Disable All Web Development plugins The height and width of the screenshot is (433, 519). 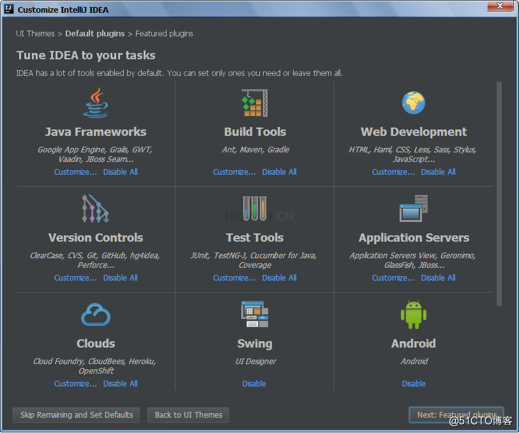(x=438, y=172)
